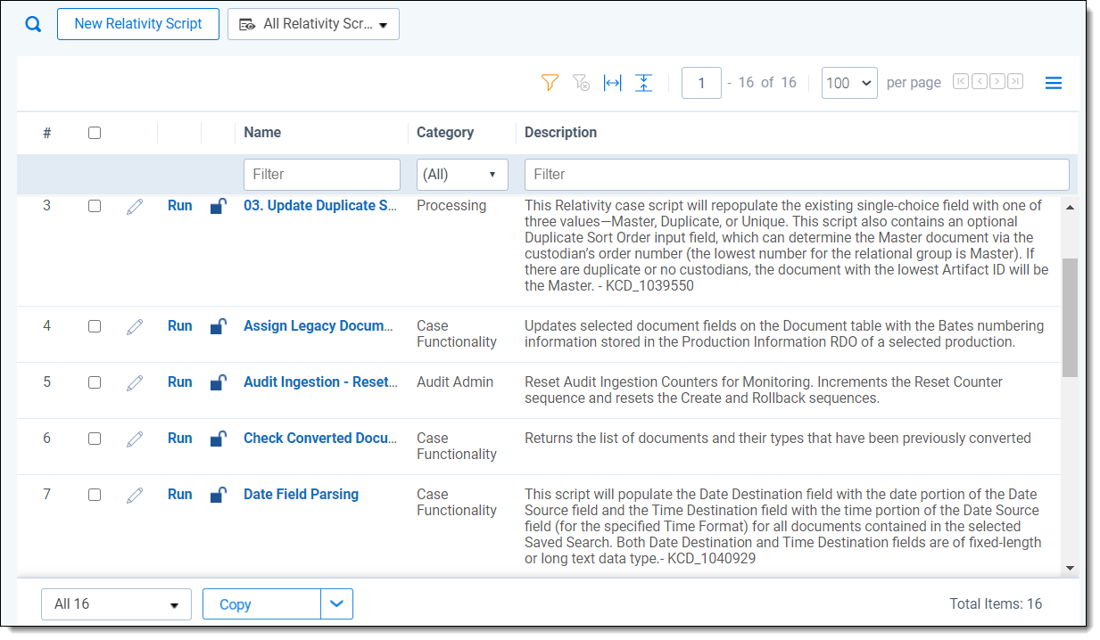Go to the next page arrow
Image resolution: width=1100 pixels, height=640 pixels.
(x=997, y=82)
